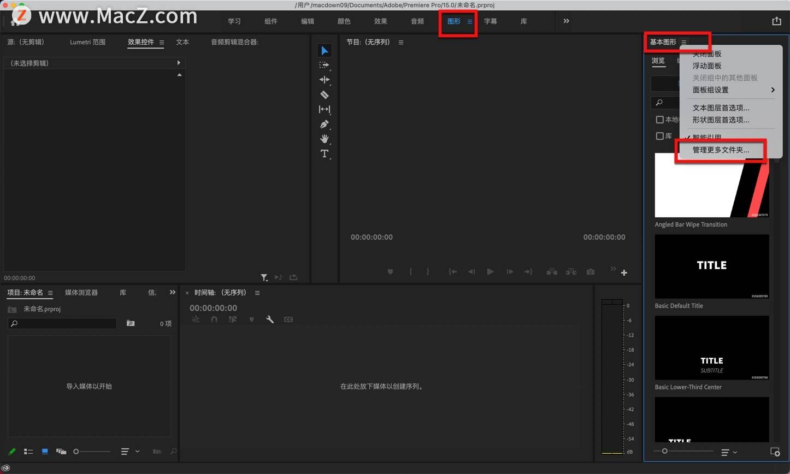Check the 本地 checkbox in Essential Graphics
The width and height of the screenshot is (790, 474).
point(659,120)
